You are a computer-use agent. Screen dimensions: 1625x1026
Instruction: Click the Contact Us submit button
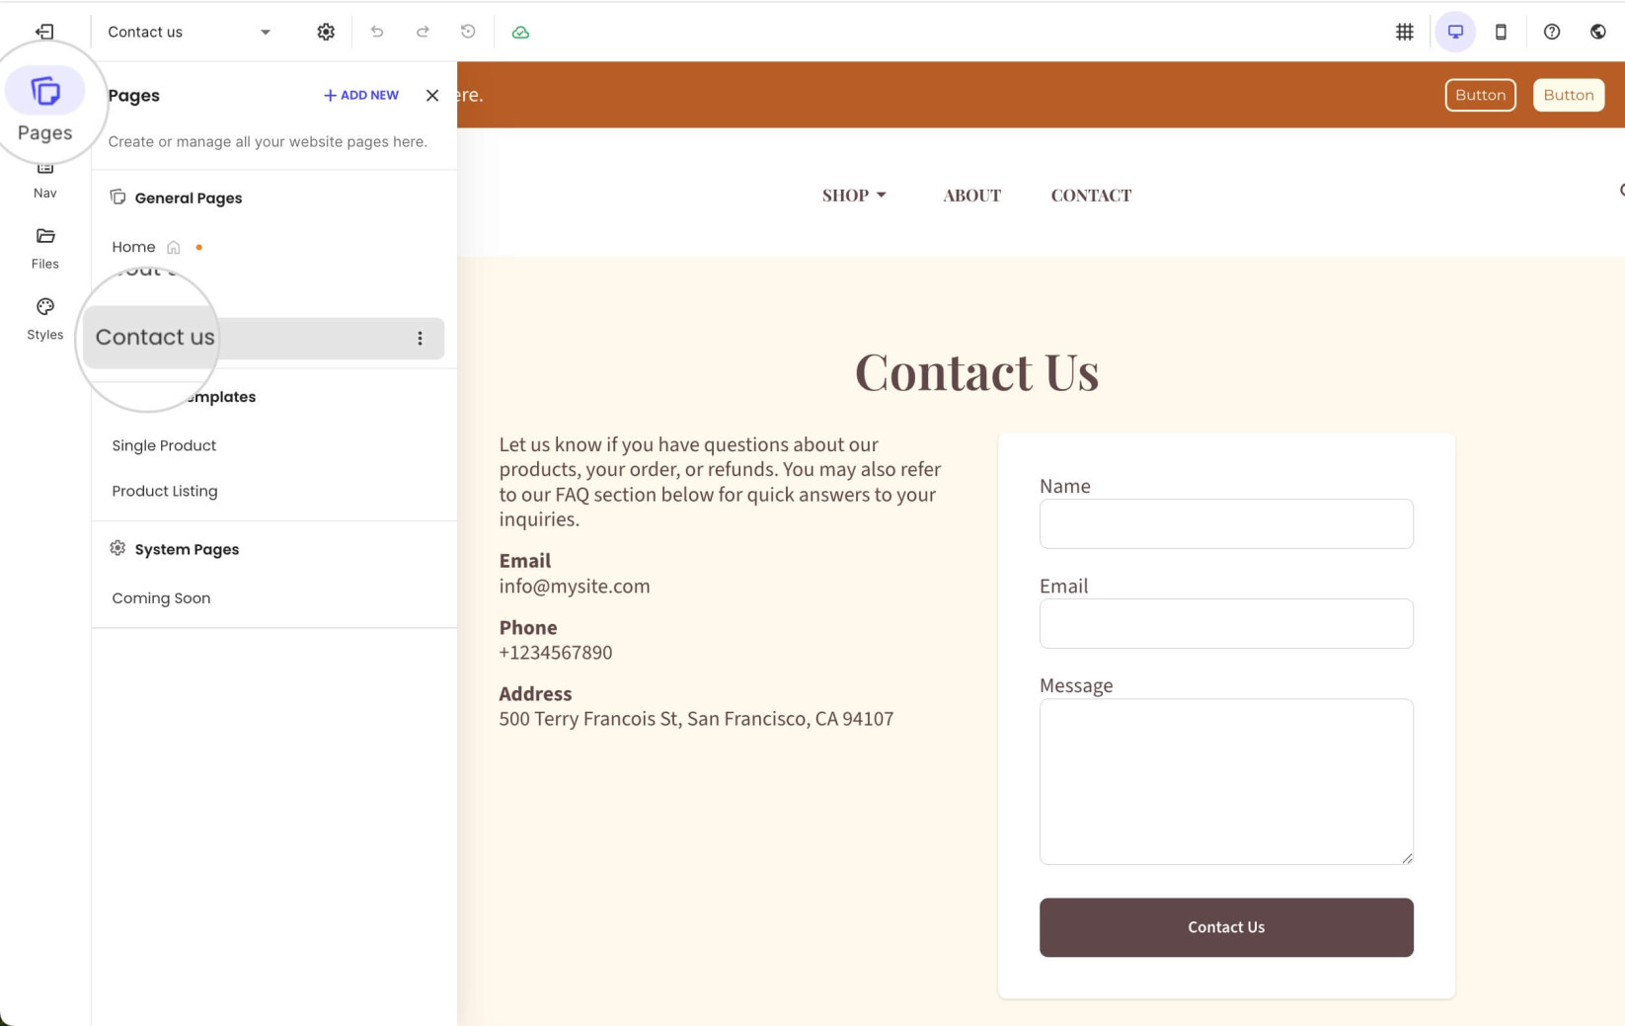coord(1226,927)
